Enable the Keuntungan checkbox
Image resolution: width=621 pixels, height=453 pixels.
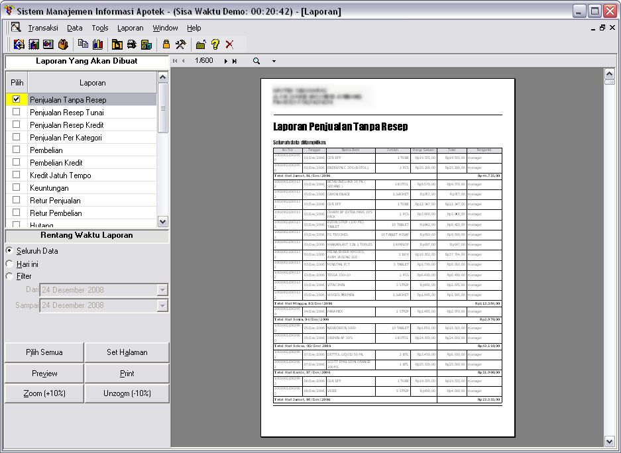17,187
